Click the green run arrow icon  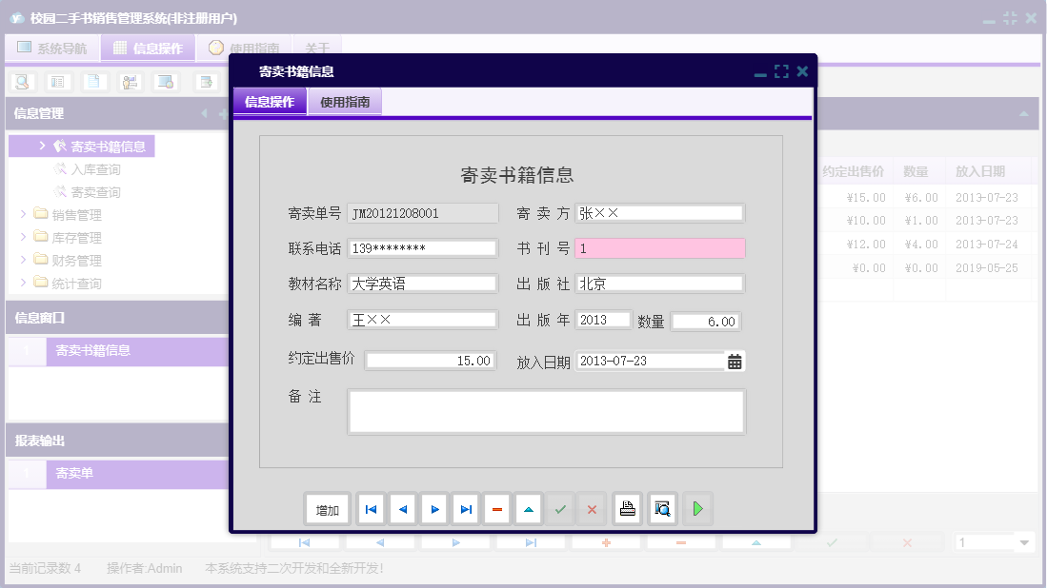[697, 508]
